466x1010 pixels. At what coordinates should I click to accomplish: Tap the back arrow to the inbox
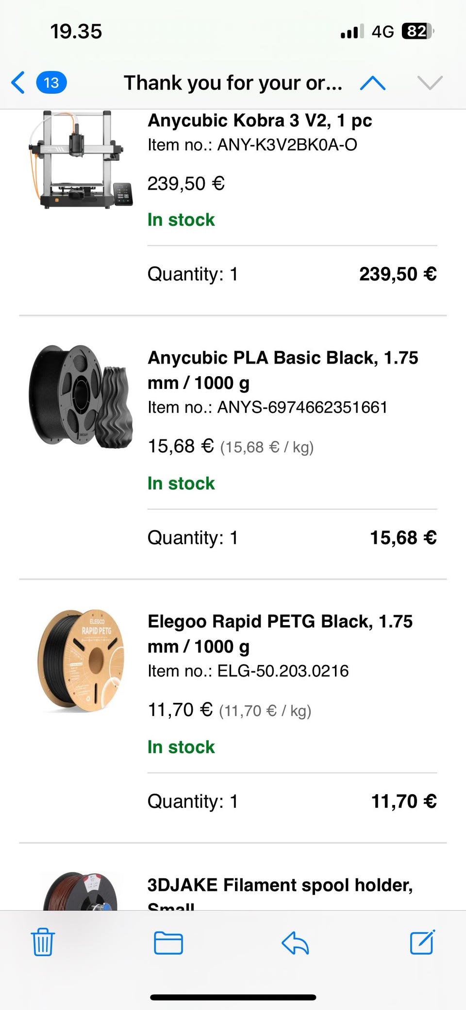(18, 83)
